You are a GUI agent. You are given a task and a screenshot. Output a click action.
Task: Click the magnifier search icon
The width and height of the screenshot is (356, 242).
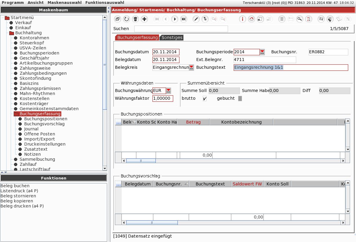tap(300, 19)
